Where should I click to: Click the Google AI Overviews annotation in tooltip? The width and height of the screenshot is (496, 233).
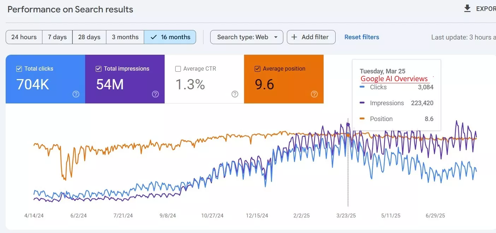(394, 79)
